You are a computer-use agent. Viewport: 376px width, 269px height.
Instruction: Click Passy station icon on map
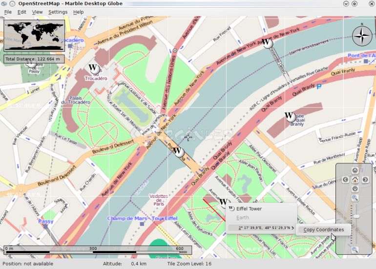tap(45, 226)
